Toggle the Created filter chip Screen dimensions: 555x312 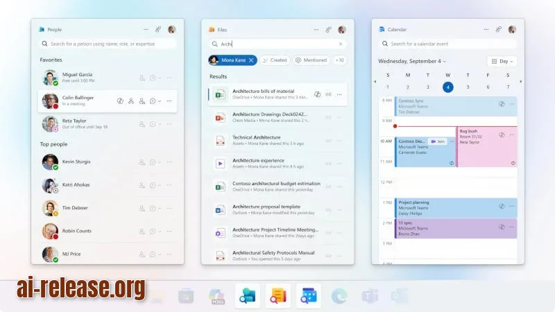point(275,60)
